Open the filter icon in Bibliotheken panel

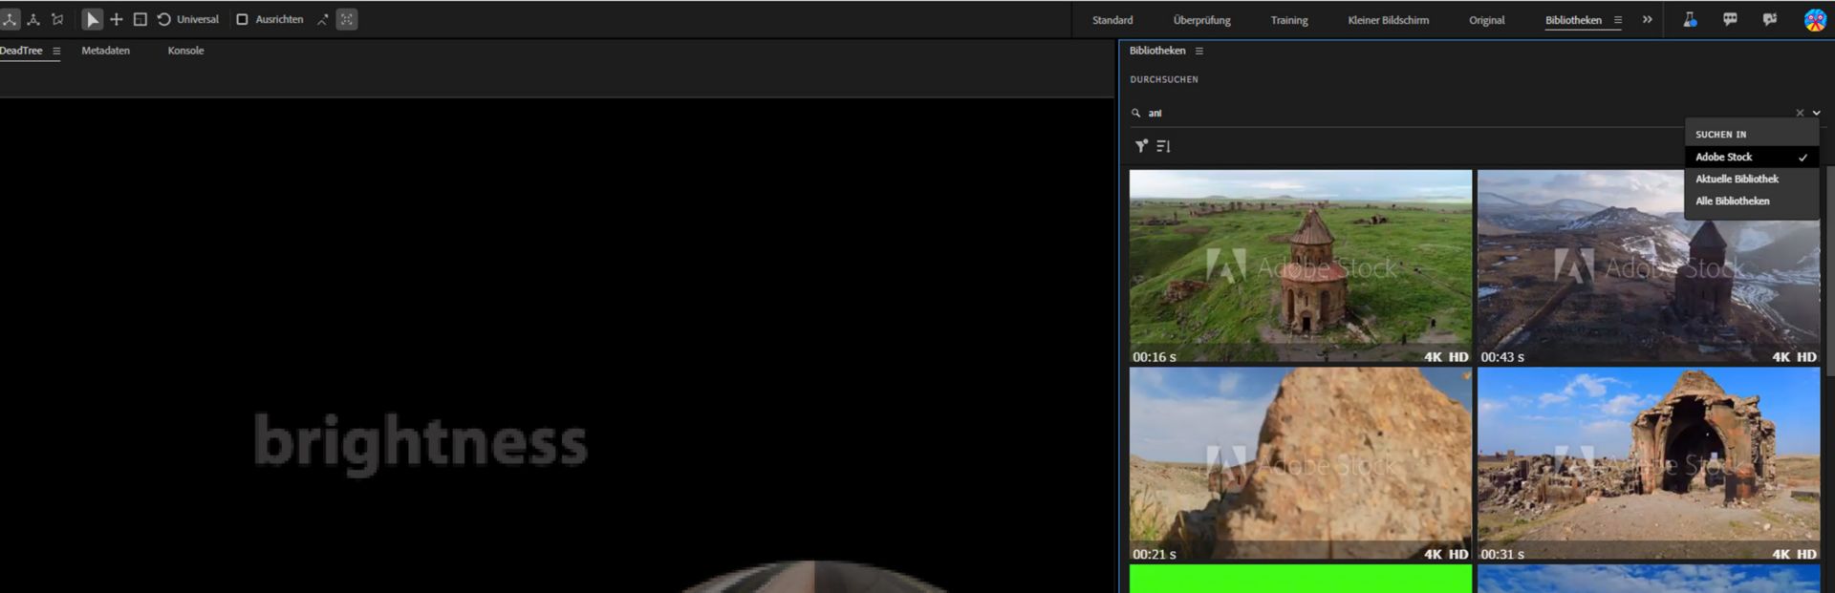[1141, 146]
